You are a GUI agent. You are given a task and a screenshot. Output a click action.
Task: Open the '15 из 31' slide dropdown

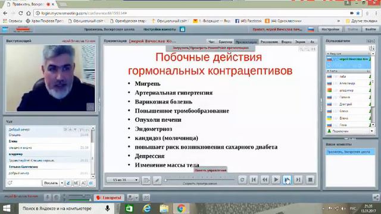pyautogui.click(x=123, y=180)
